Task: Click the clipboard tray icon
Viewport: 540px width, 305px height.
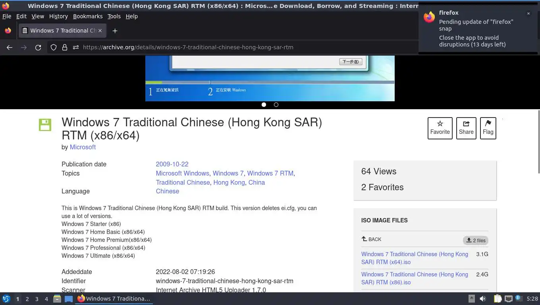Action: click(498, 299)
